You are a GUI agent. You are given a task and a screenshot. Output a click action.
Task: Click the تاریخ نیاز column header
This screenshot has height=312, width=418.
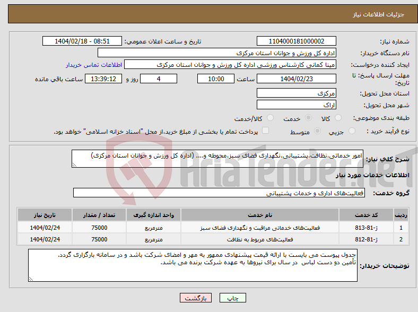coord(45,215)
